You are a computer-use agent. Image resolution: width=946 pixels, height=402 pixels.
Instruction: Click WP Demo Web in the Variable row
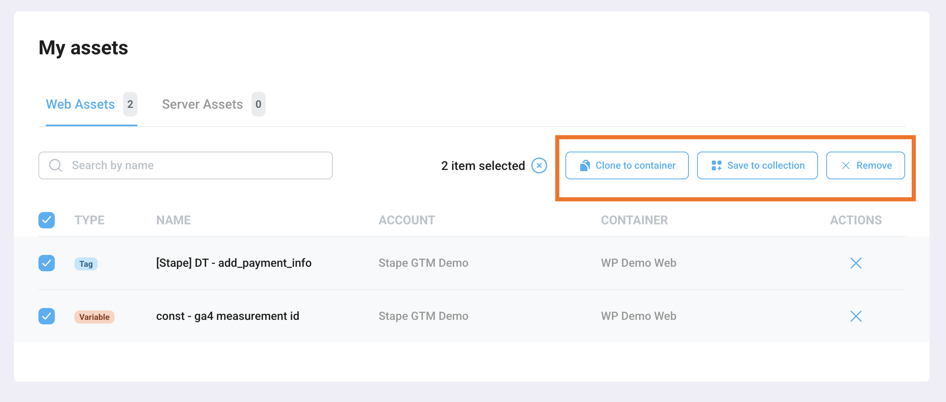tap(639, 316)
